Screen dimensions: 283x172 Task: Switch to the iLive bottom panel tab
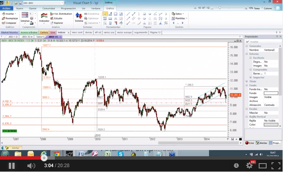tap(249, 143)
